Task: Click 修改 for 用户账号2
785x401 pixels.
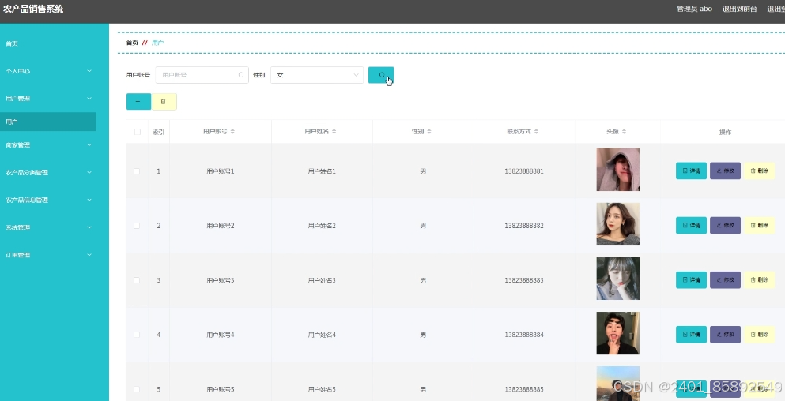Action: [x=725, y=226]
